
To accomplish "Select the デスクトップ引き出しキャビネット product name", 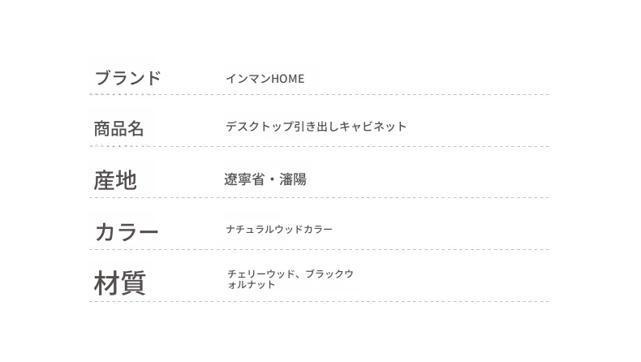I will coord(316,127).
